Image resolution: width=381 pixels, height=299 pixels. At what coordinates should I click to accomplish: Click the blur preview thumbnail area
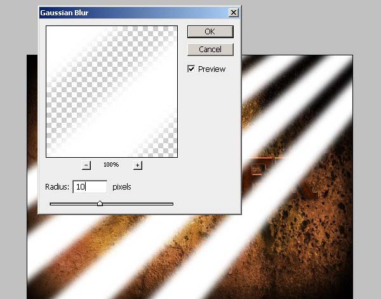coord(112,92)
